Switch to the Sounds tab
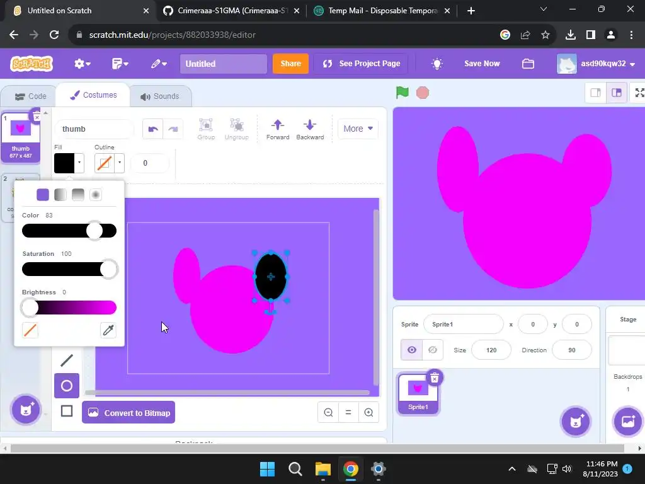Screen dimensions: 645x484 click(x=160, y=96)
